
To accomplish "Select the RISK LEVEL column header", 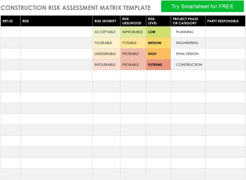I will pos(158,21).
